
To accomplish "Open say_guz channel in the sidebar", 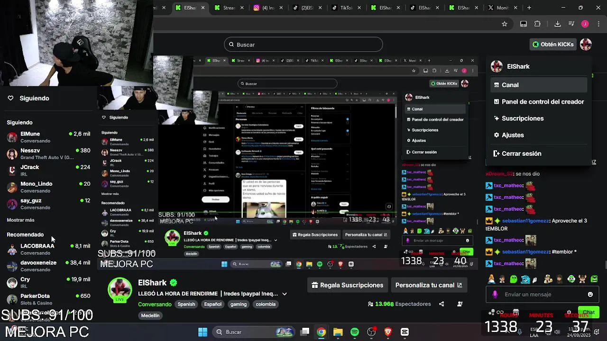I will pyautogui.click(x=48, y=204).
